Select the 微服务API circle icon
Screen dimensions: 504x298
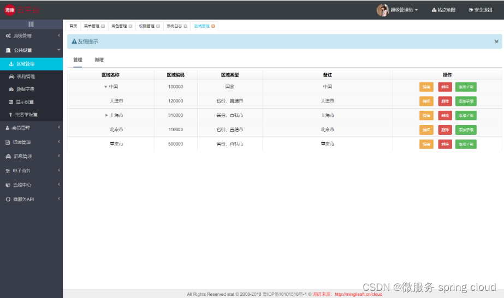click(8, 199)
